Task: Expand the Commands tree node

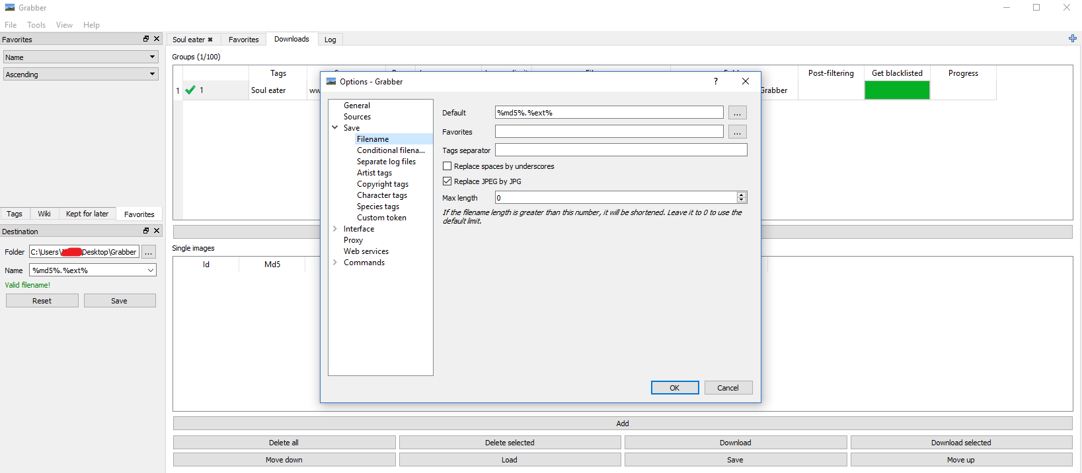Action: point(335,263)
